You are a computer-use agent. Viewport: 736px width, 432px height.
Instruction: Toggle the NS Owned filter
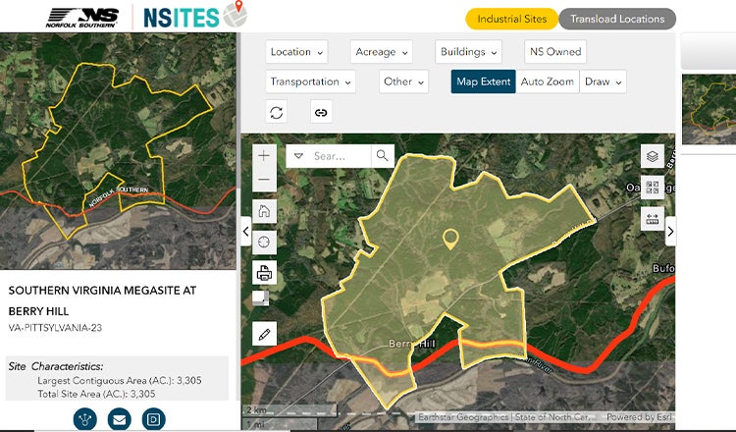click(555, 52)
